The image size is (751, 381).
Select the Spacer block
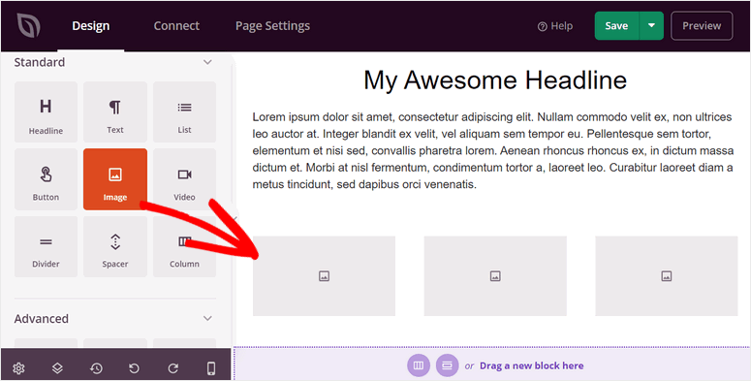(x=115, y=246)
